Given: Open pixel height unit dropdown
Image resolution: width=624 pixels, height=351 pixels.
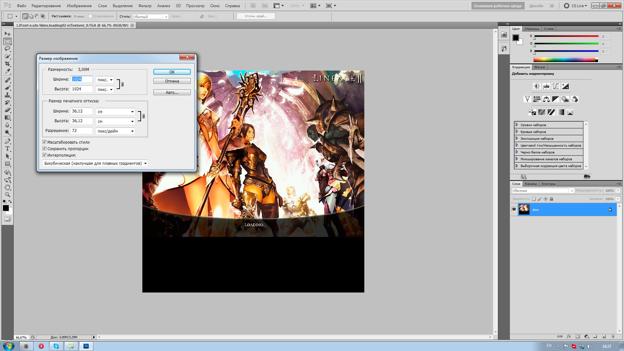Looking at the screenshot, I should 105,89.
